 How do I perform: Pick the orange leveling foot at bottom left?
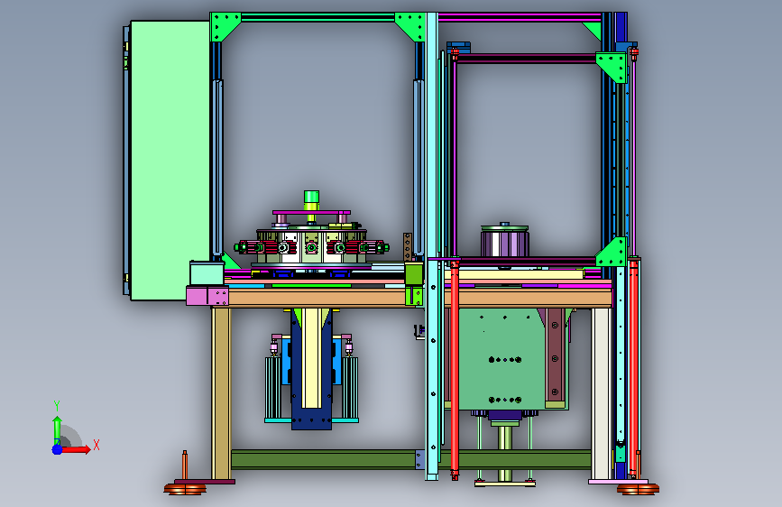click(x=185, y=489)
